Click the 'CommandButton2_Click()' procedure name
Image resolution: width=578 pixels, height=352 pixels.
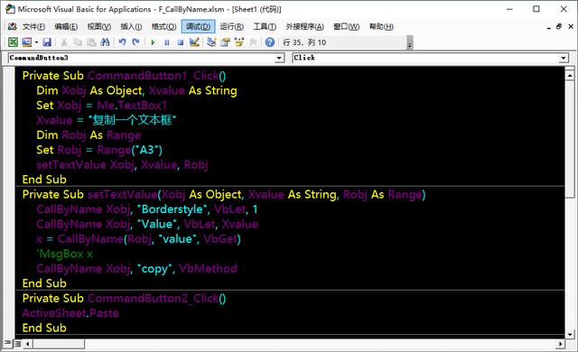pyautogui.click(x=156, y=298)
